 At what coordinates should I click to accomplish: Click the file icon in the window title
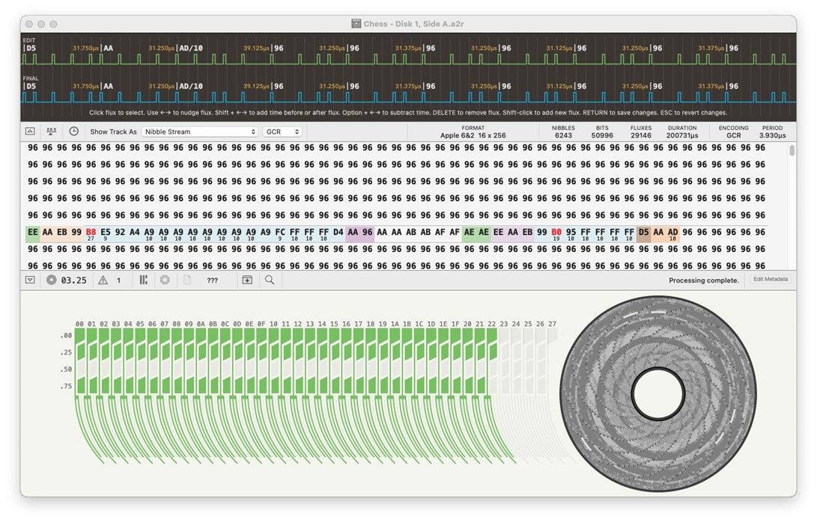coord(356,24)
